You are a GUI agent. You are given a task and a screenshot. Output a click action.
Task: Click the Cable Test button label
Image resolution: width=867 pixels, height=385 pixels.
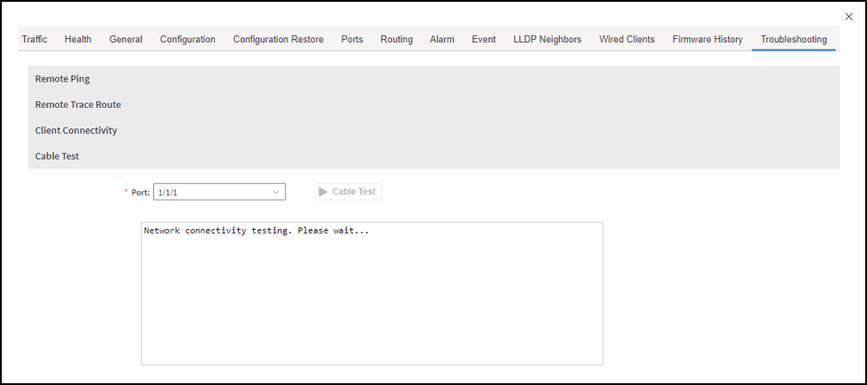pos(354,192)
